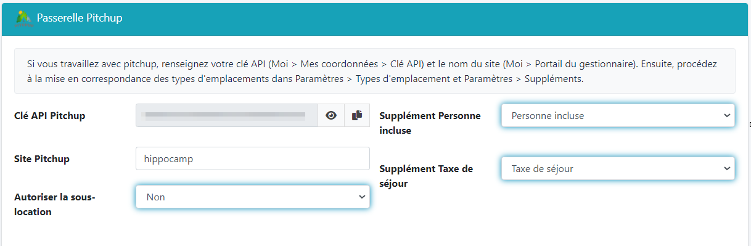Viewport: 751px width, 246px height.
Task: Click the text 'Non' in sous-location select
Action: point(155,197)
